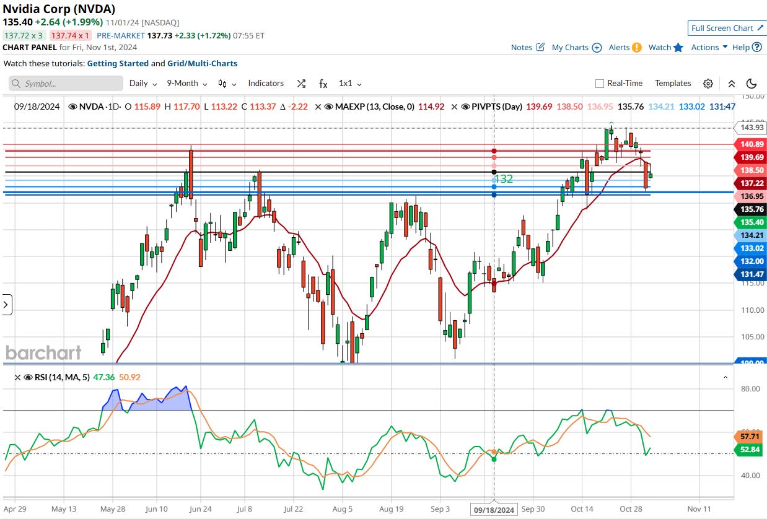Click the green 135.40 price label
Viewport: 767px width, 519px height.
pos(750,222)
